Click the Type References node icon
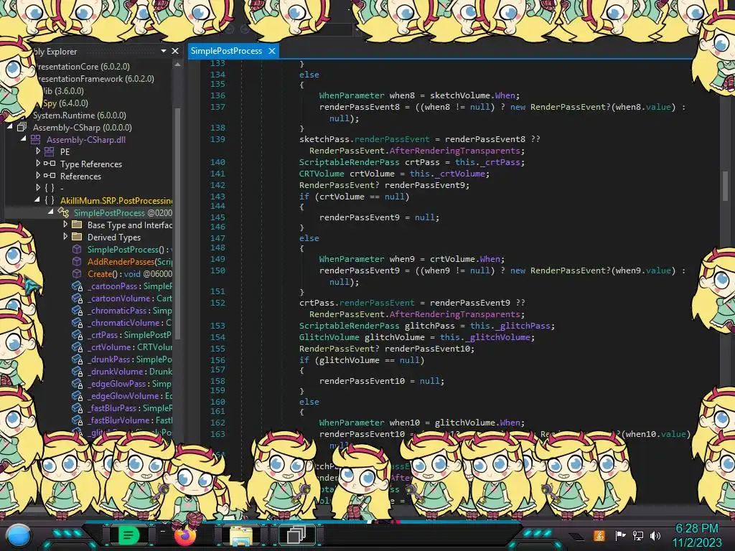This screenshot has height=551, width=735. tap(50, 164)
